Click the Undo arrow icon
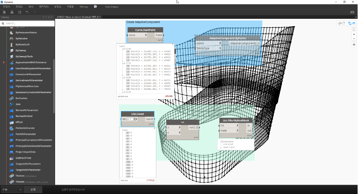Viewport: 358px width, 194px height. tap(27, 12)
